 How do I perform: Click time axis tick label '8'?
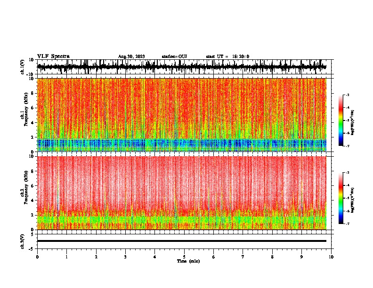pos(272,257)
